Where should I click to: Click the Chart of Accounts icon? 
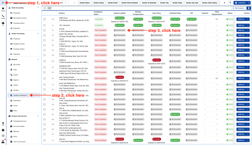tap(11, 142)
